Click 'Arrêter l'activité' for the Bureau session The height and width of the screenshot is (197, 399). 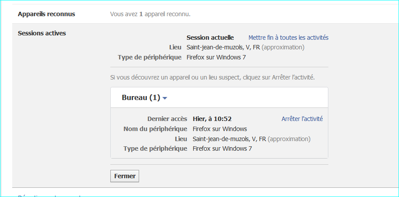point(302,119)
